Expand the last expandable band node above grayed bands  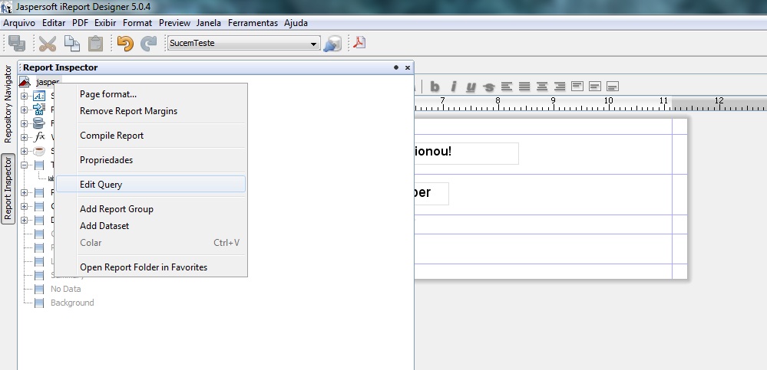tap(24, 220)
